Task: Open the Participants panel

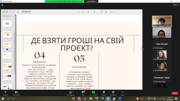Action: 71,93
